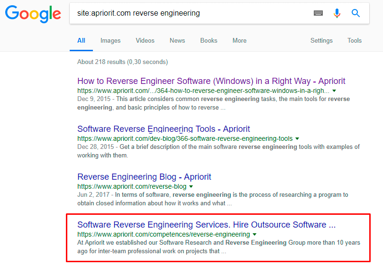The height and width of the screenshot is (266, 383).
Task: Expand arrow next to competences/reverse-engineering URL
Action: point(255,234)
